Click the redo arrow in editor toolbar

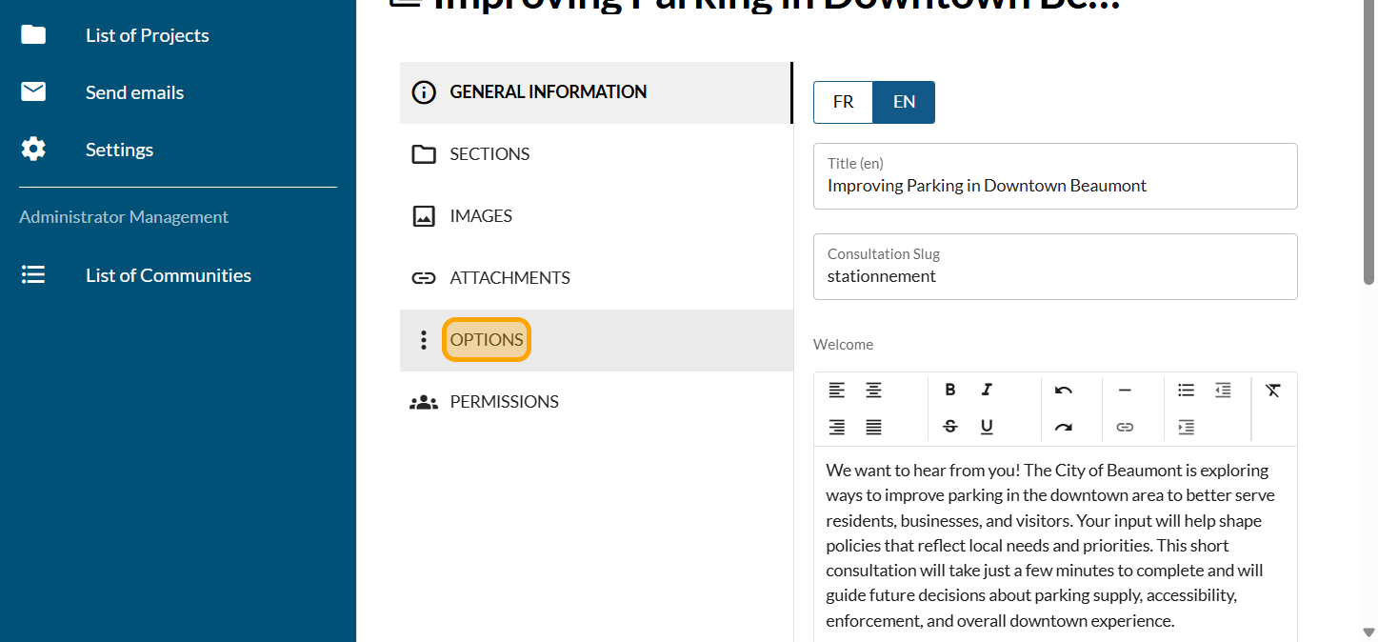pos(1064,427)
